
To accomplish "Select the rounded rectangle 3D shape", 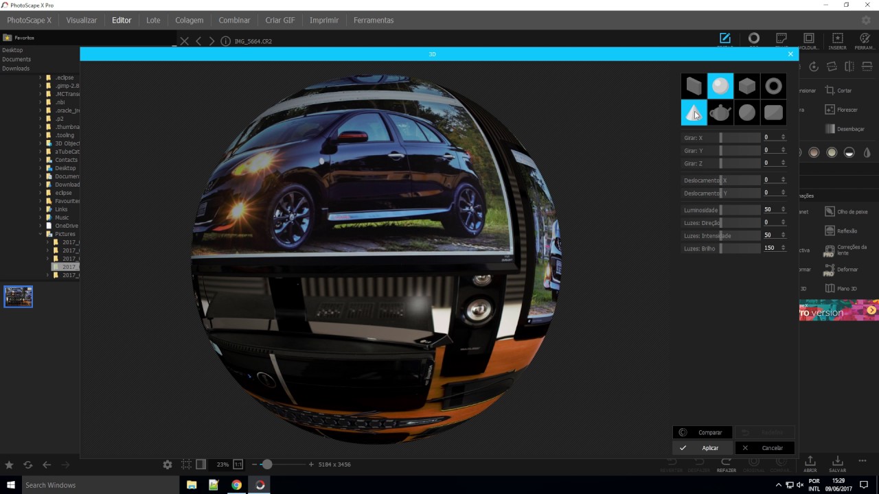I will click(773, 113).
